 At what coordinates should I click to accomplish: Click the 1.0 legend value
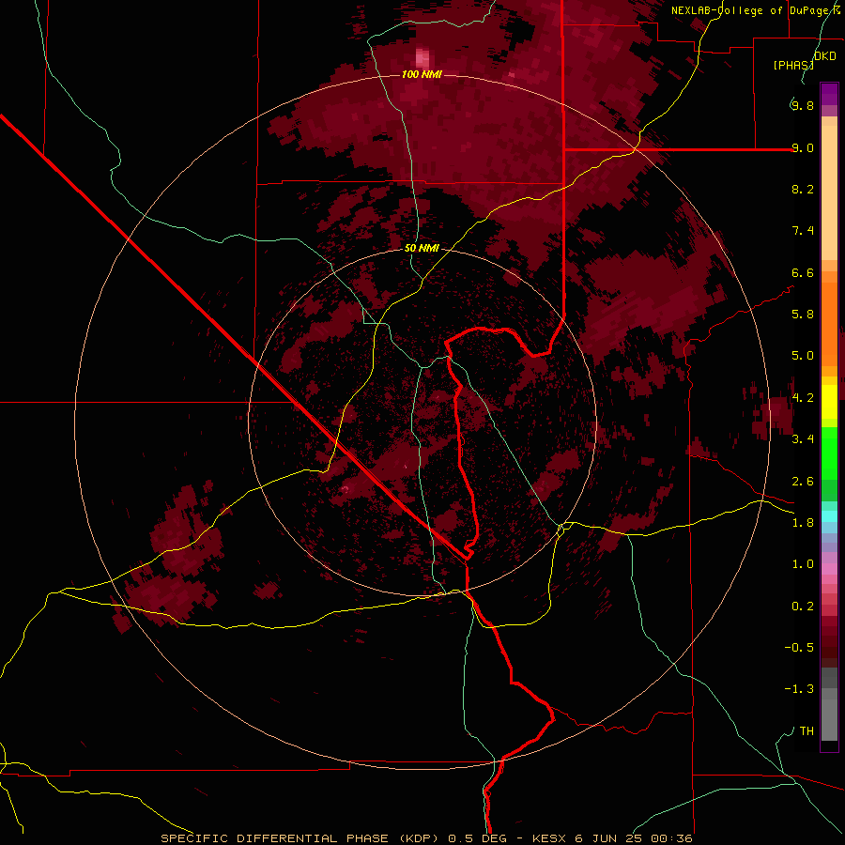coord(803,564)
